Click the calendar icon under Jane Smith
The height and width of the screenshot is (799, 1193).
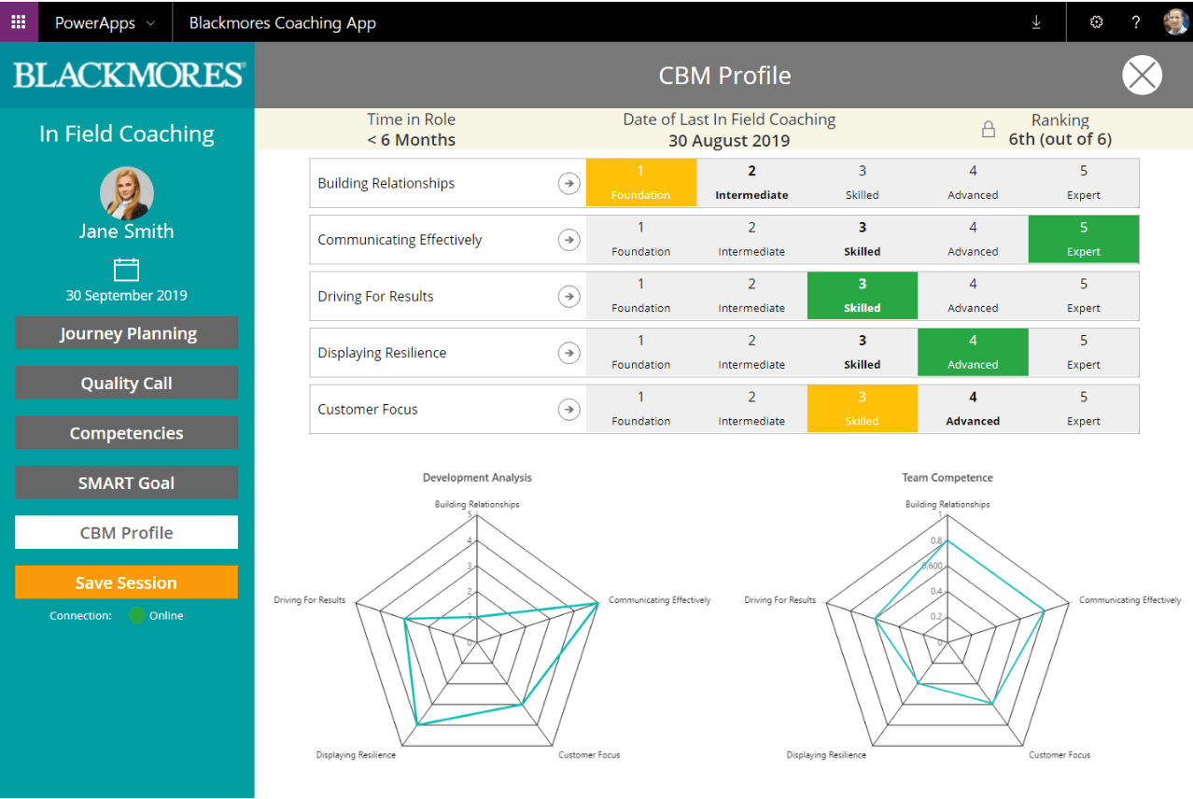126,270
